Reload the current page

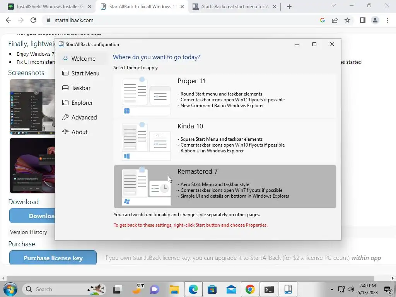point(33,20)
